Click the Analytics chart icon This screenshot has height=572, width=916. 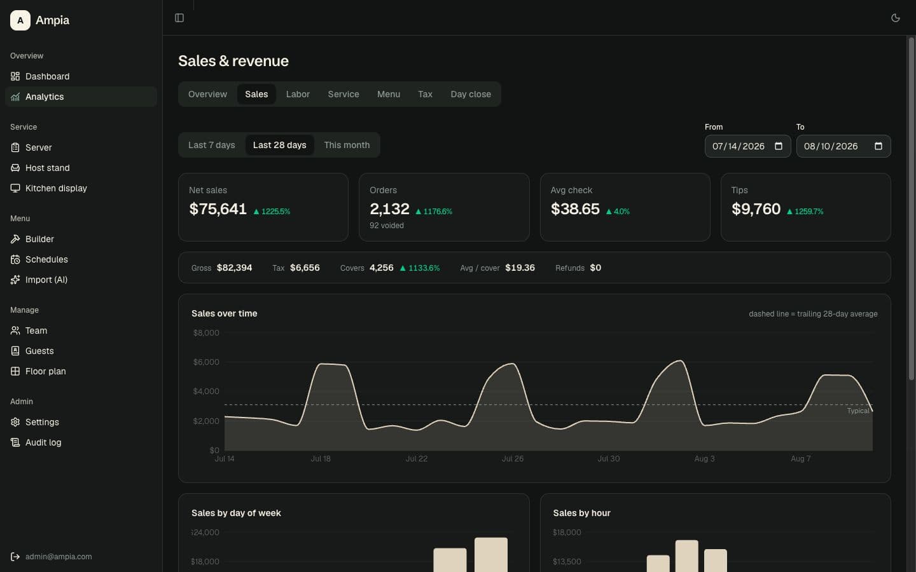pyautogui.click(x=15, y=97)
